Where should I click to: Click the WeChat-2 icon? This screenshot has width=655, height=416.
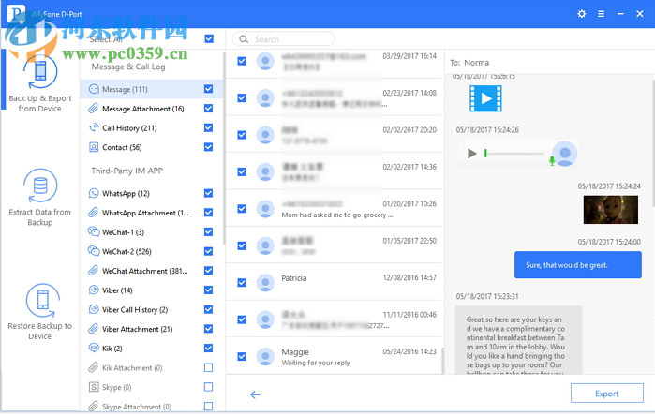pos(94,251)
